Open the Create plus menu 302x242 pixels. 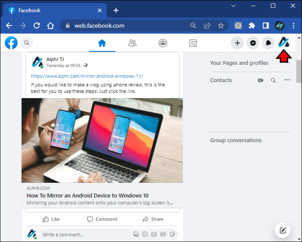click(237, 43)
